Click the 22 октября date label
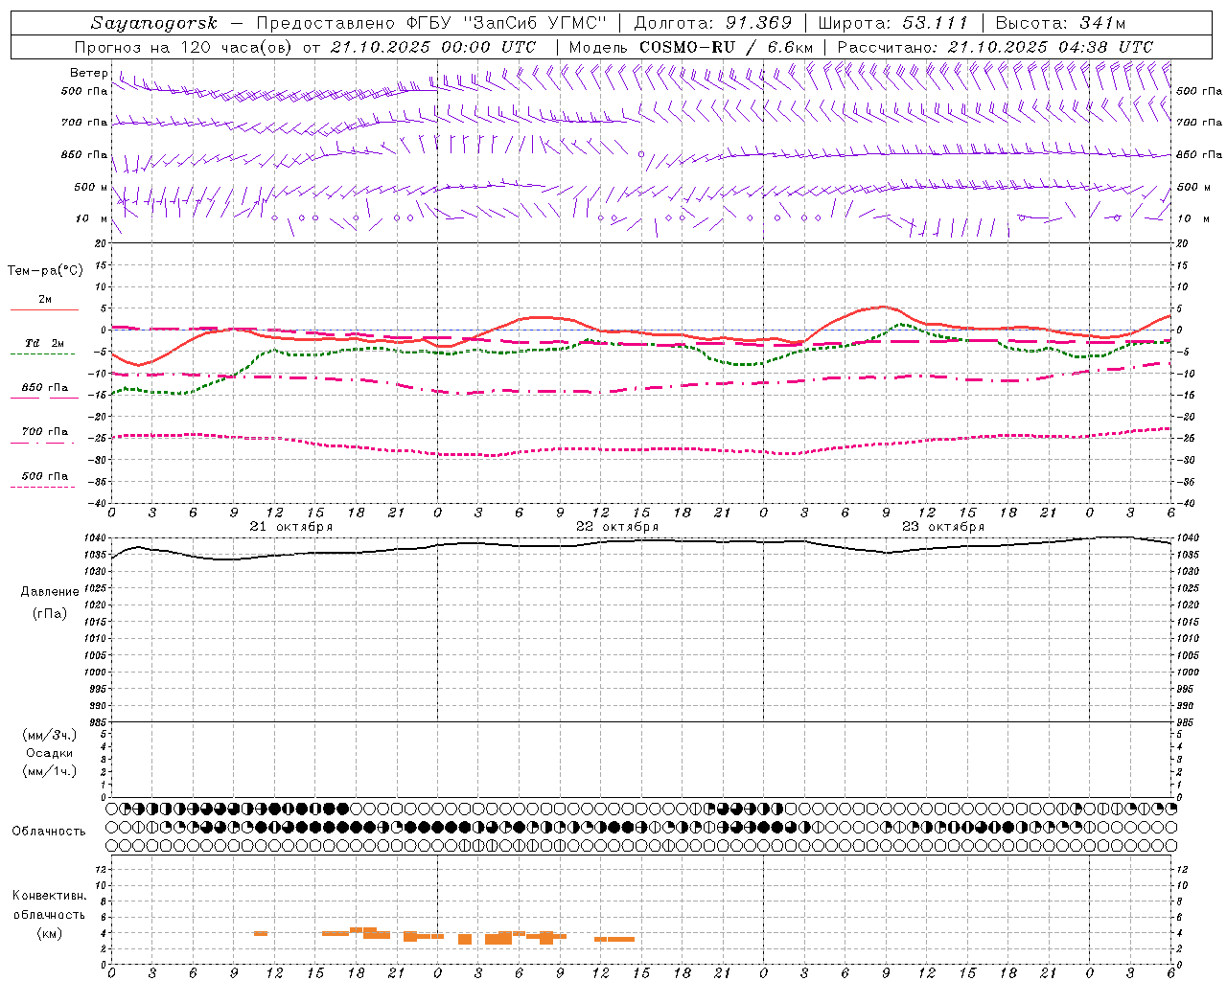The width and height of the screenshot is (1227, 981). point(617,527)
